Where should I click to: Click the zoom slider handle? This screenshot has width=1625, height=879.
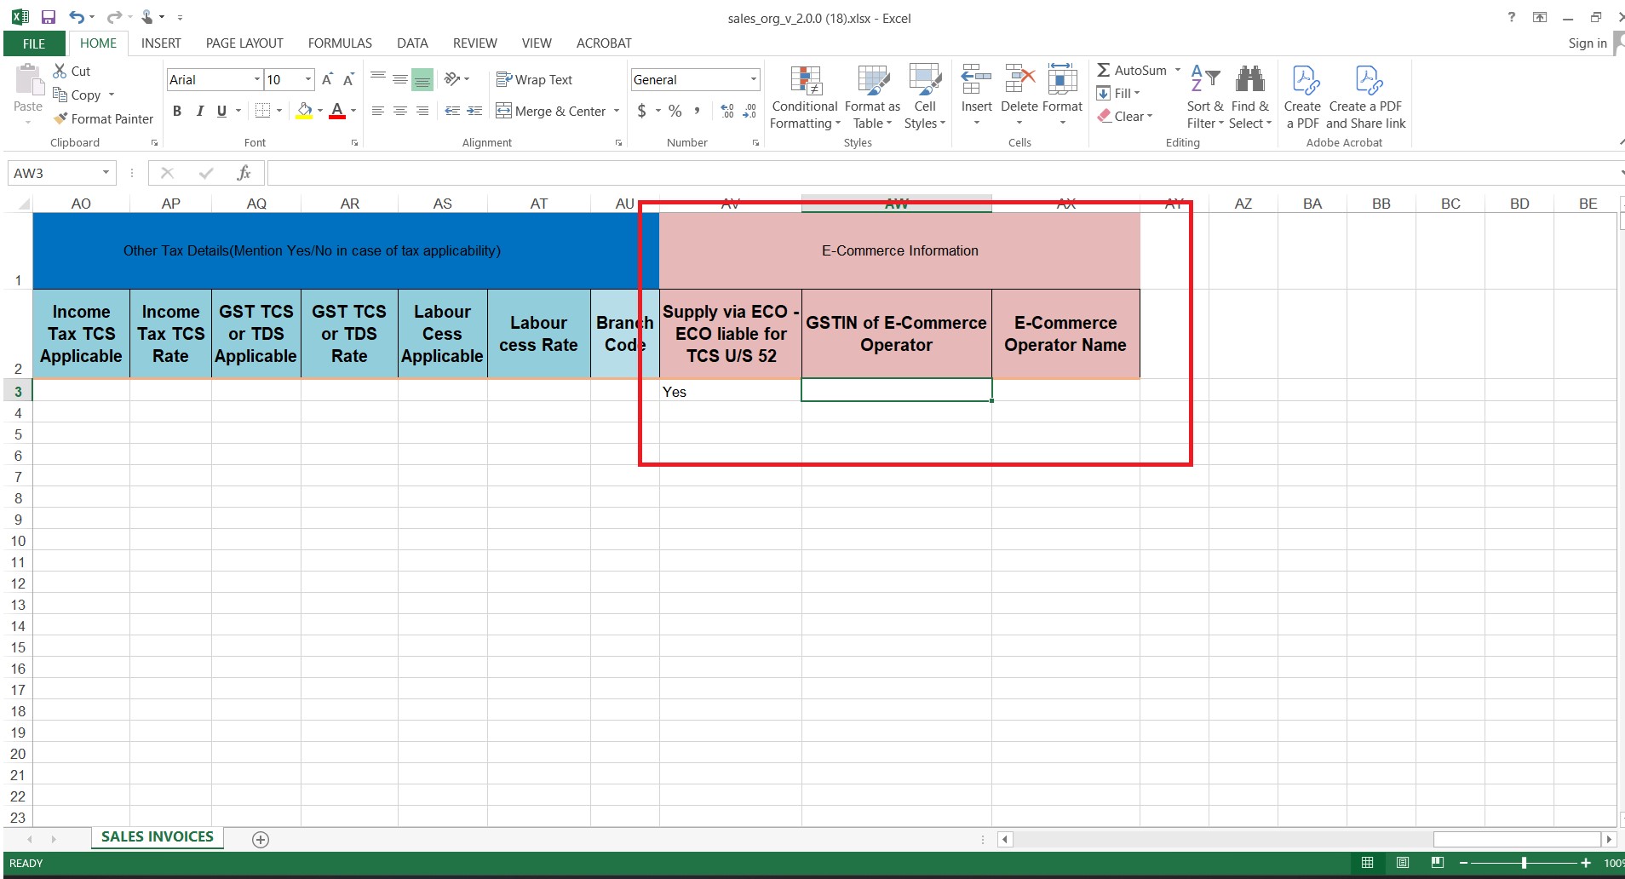[1524, 863]
